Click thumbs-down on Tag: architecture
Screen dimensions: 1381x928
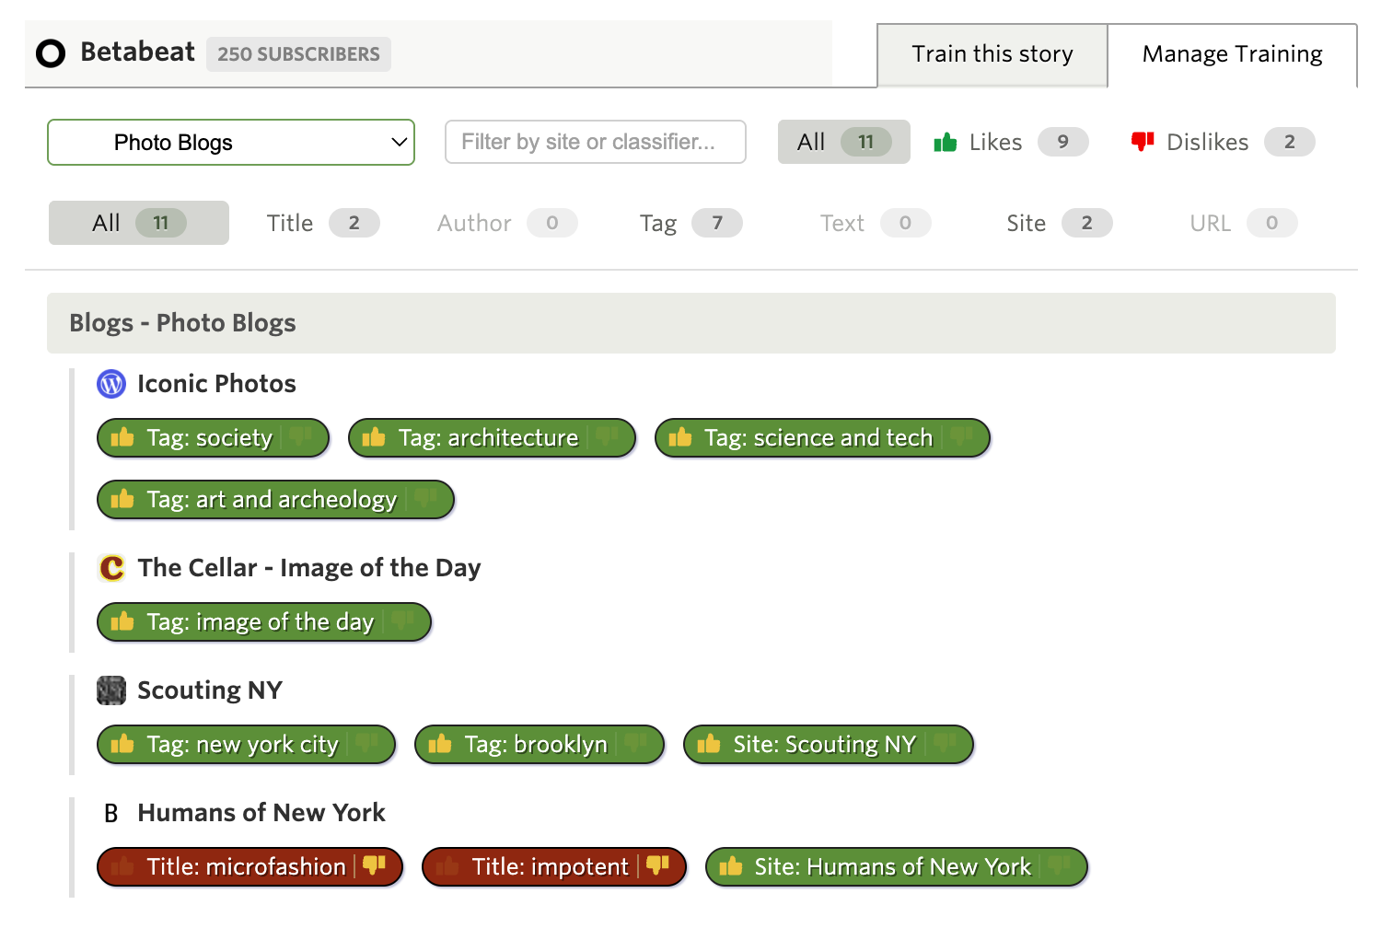(607, 438)
